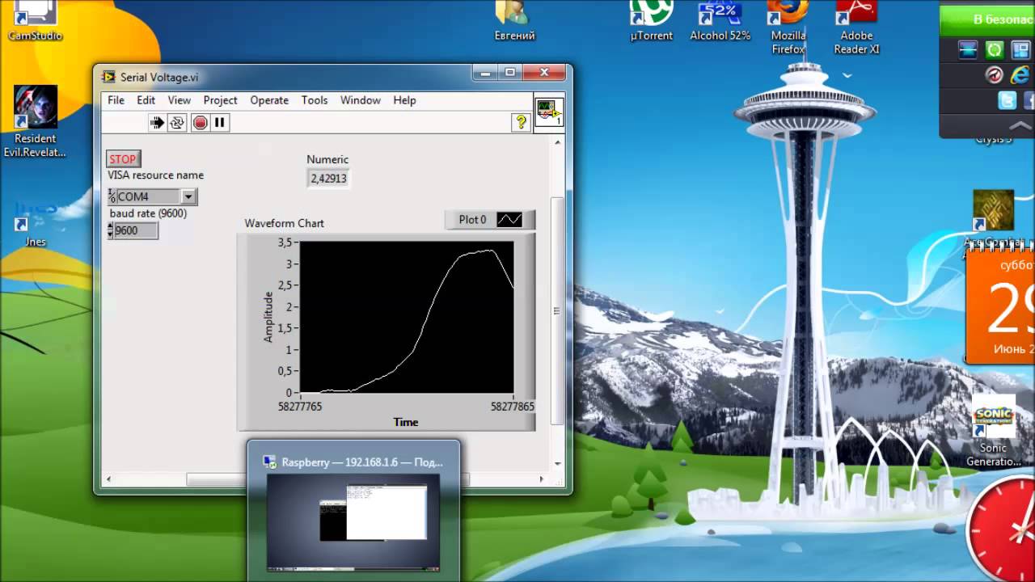
Task: Collapse the security gadget with chevron
Action: 1020,125
